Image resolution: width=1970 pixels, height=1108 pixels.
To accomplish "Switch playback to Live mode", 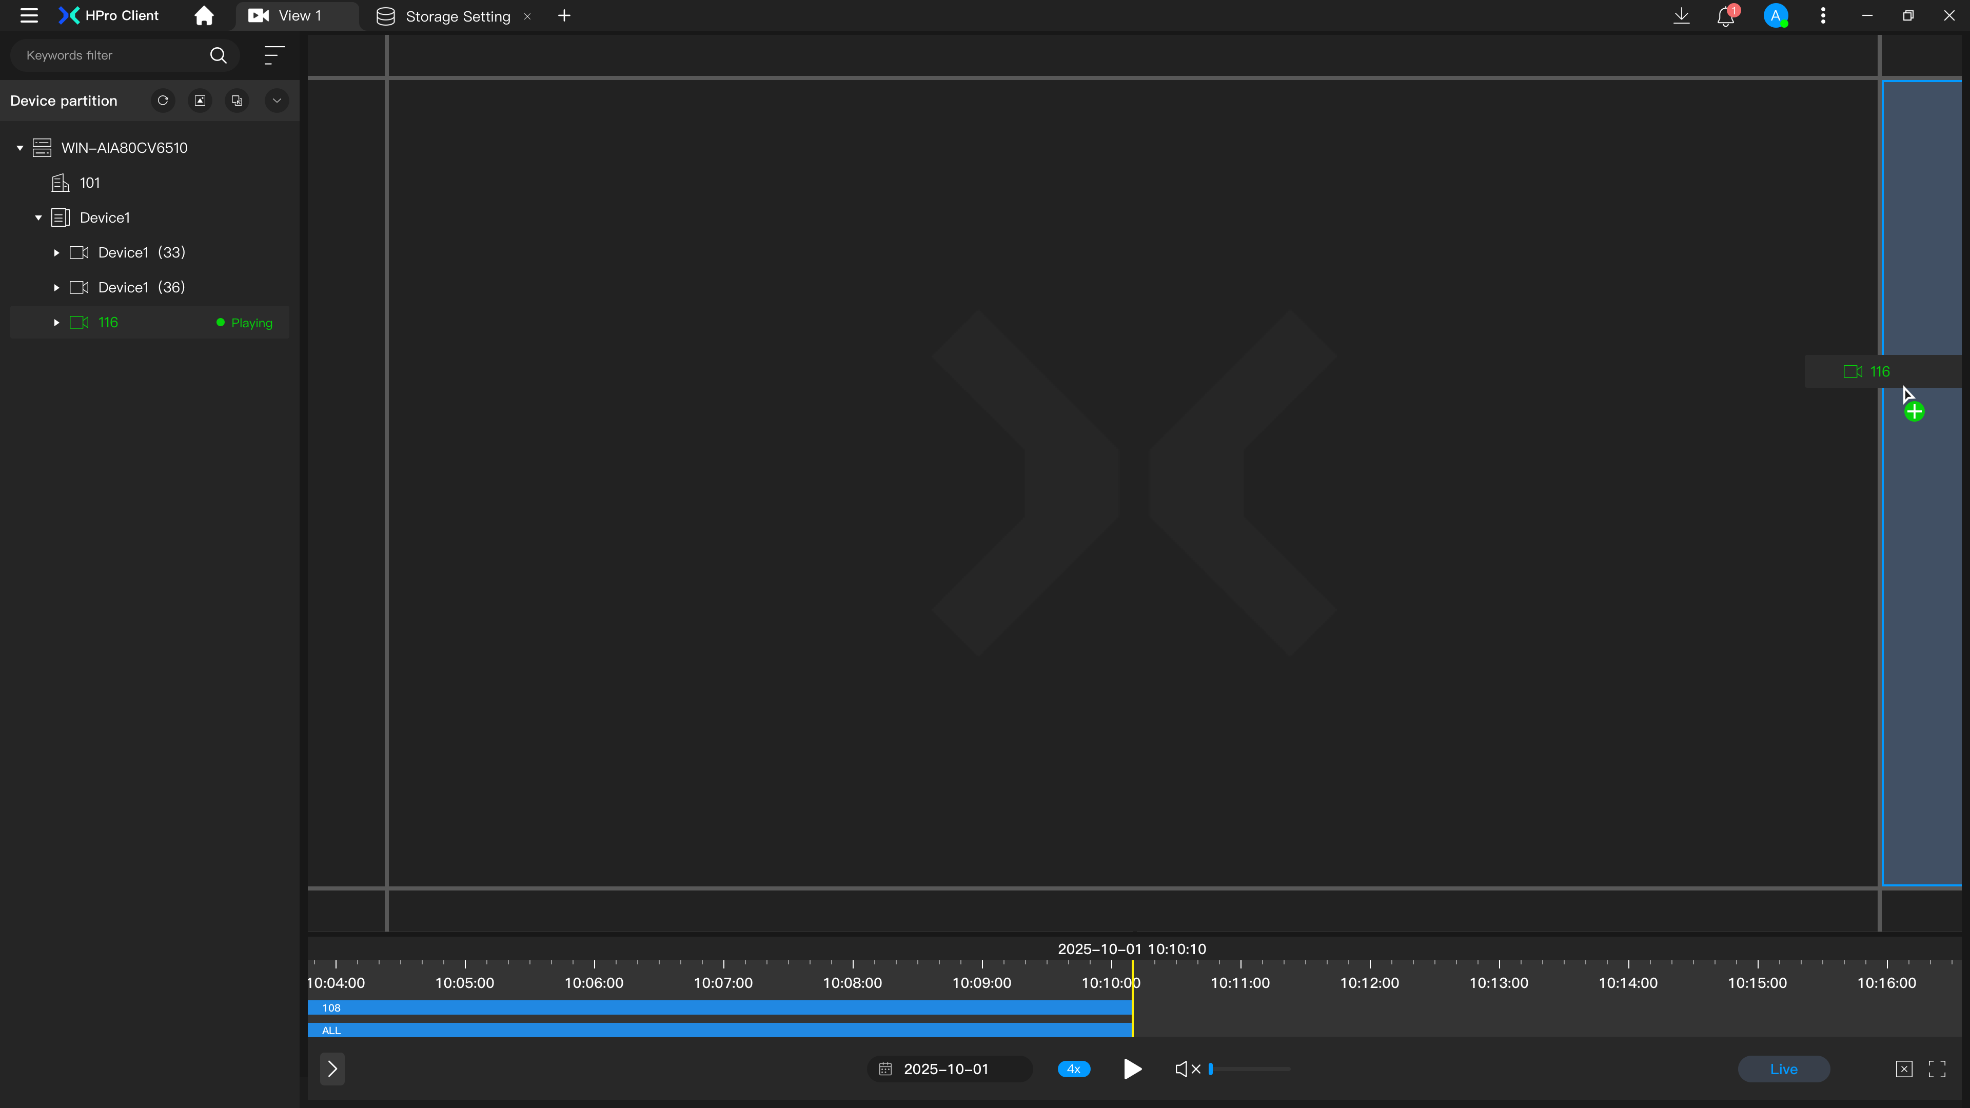I will (x=1783, y=1069).
